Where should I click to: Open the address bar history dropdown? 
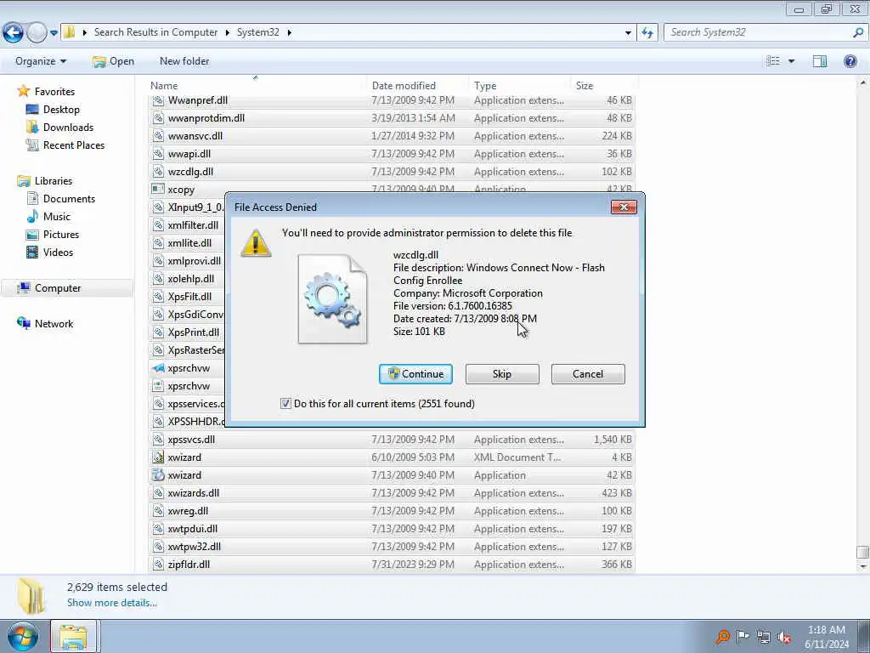(x=628, y=33)
